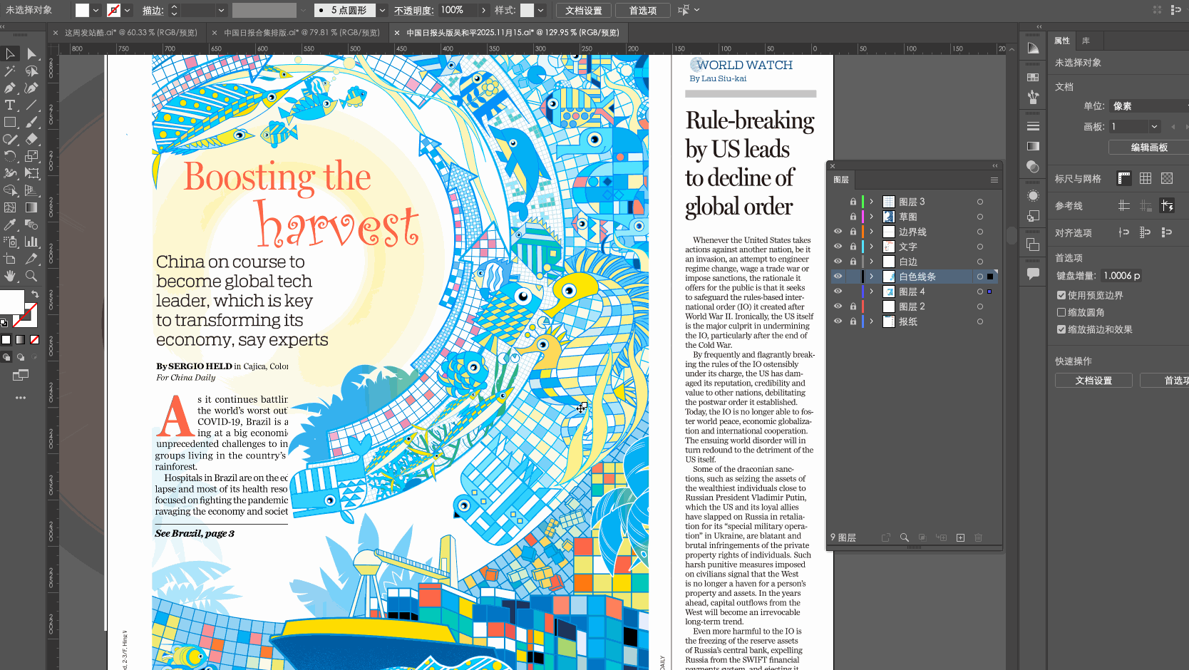
Task: Expand the 白边 layer
Action: coord(871,262)
